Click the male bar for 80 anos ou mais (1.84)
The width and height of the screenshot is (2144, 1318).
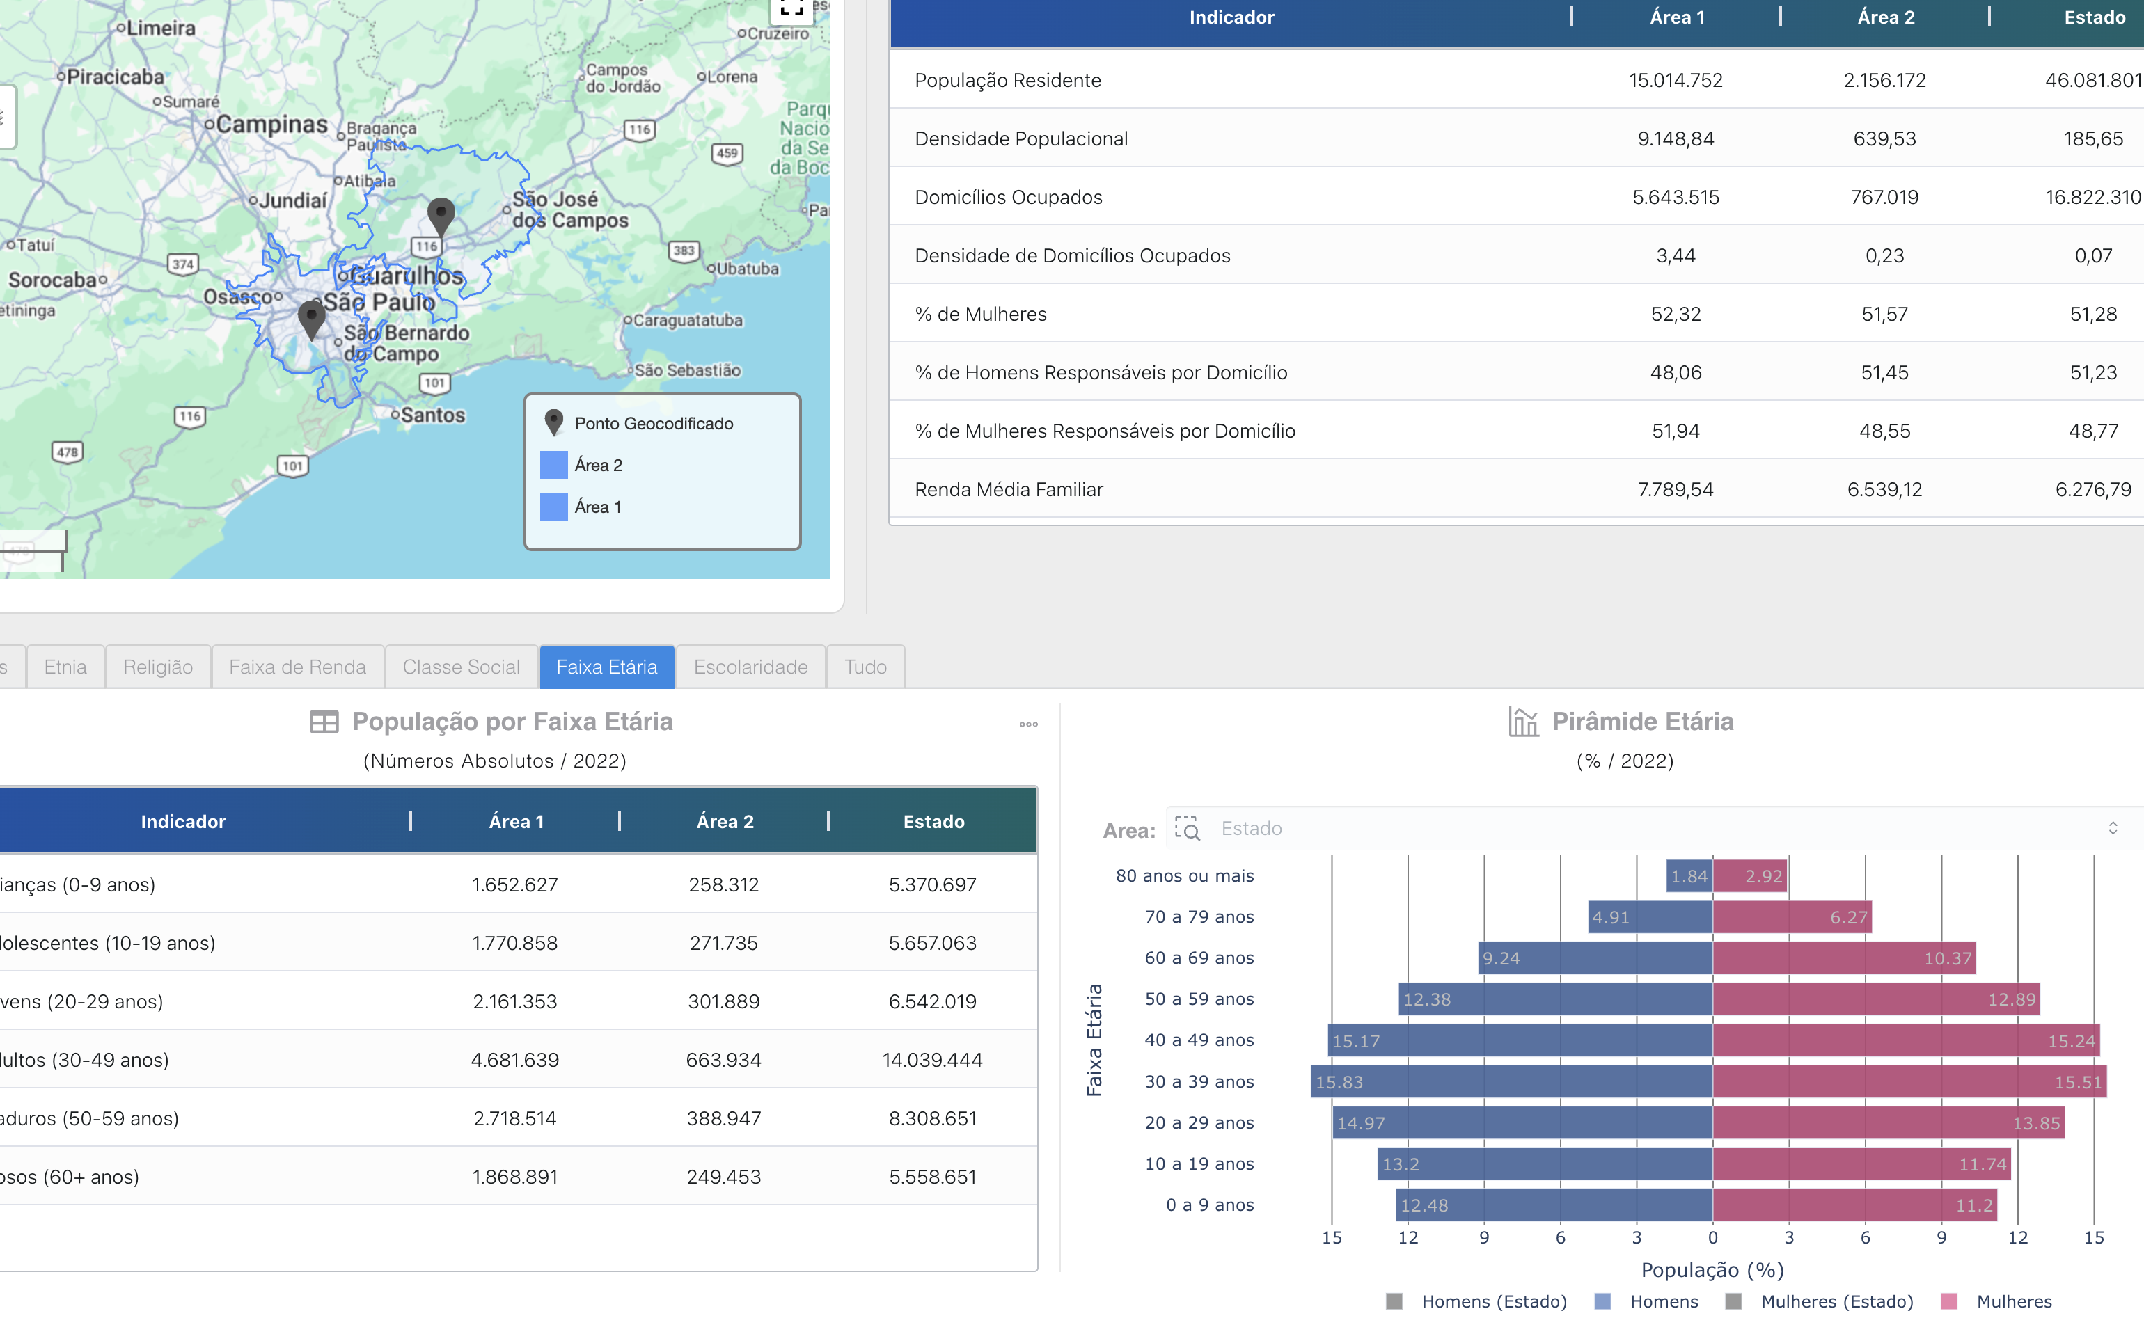click(x=1689, y=876)
